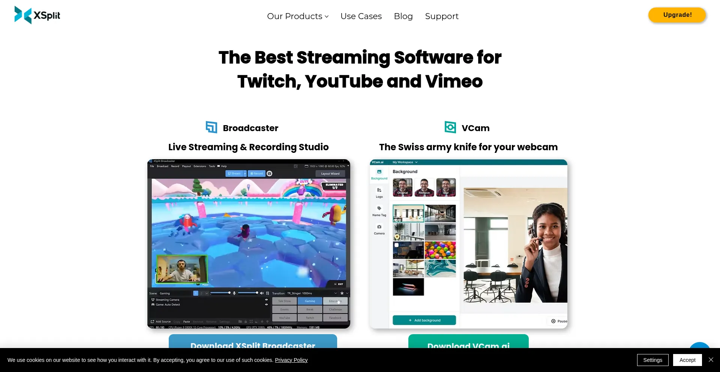The height and width of the screenshot is (372, 720).
Task: Toggle the lock icon in the sources toolbar
Action: [245, 321]
